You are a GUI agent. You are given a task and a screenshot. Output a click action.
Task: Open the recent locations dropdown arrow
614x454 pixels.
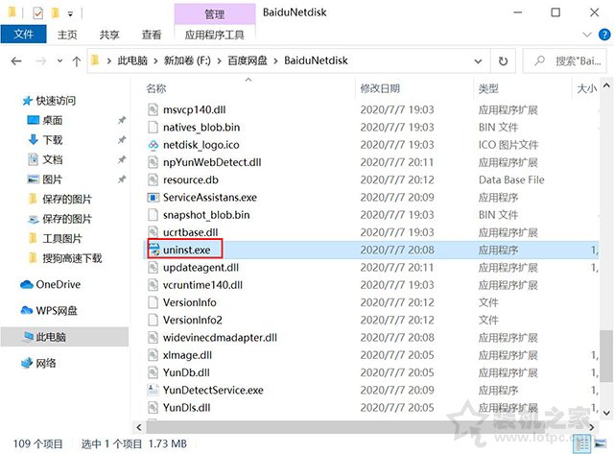[59, 60]
